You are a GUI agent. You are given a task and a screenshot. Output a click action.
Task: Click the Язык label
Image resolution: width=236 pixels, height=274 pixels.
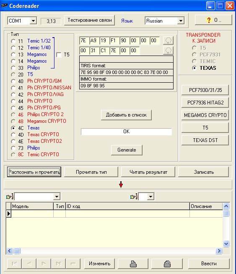127,21
